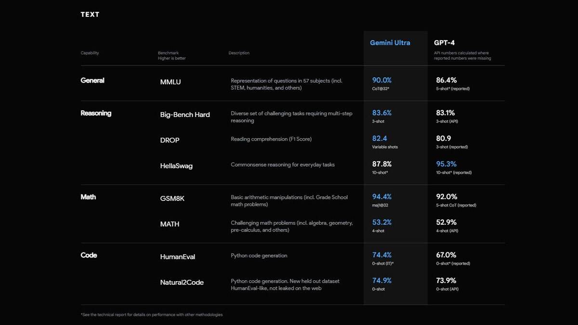
Task: Click the 83.1% GPT-4 score
Action: 446,113
